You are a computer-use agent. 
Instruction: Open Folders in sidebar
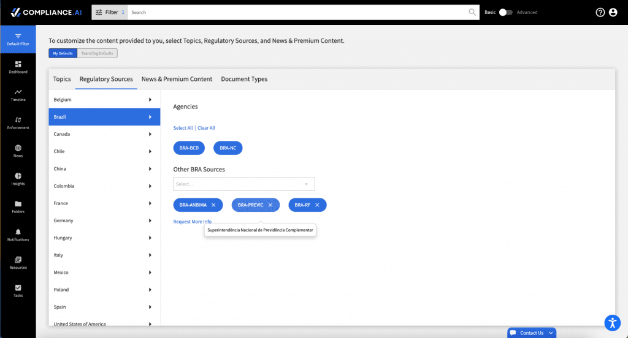(18, 207)
